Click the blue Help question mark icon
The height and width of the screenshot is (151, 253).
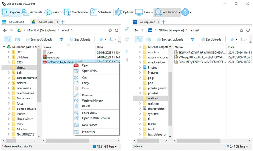point(185,12)
